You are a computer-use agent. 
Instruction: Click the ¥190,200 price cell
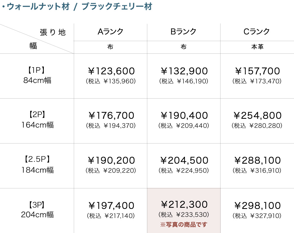tap(111, 165)
